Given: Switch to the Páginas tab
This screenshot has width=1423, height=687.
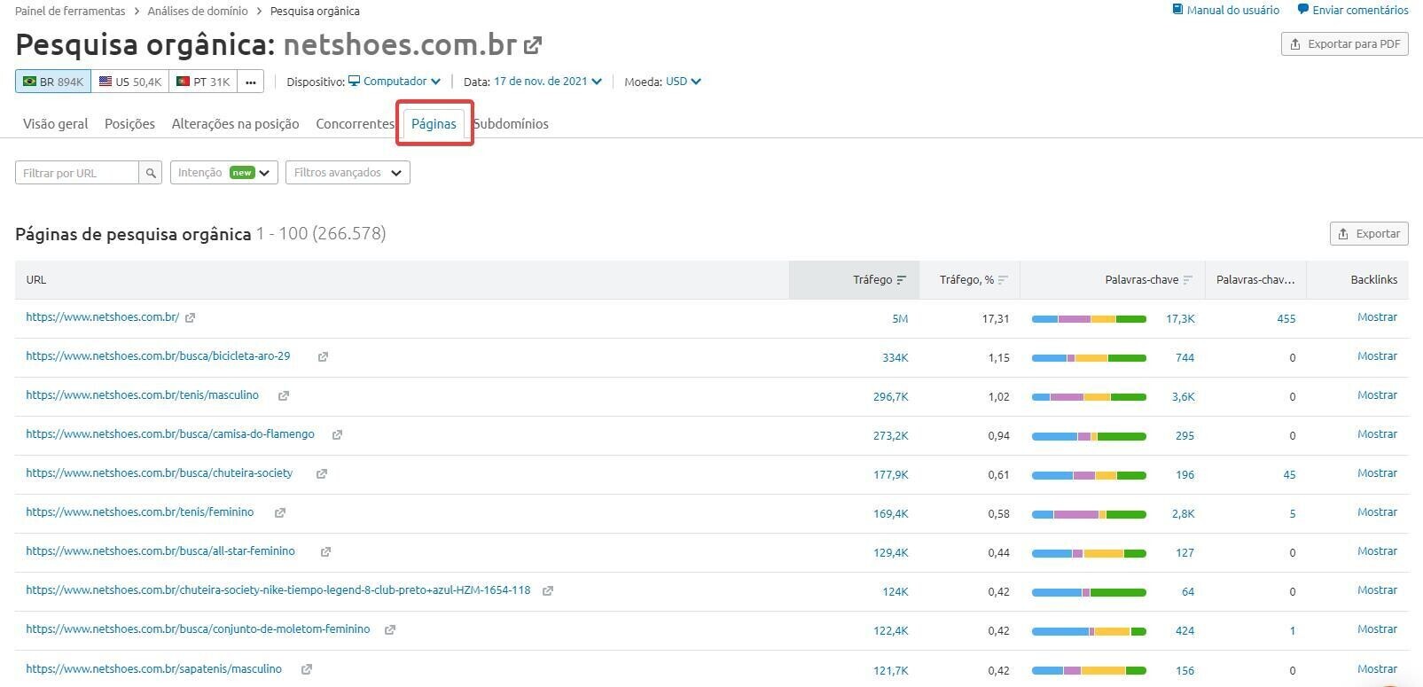Looking at the screenshot, I should click(x=434, y=124).
